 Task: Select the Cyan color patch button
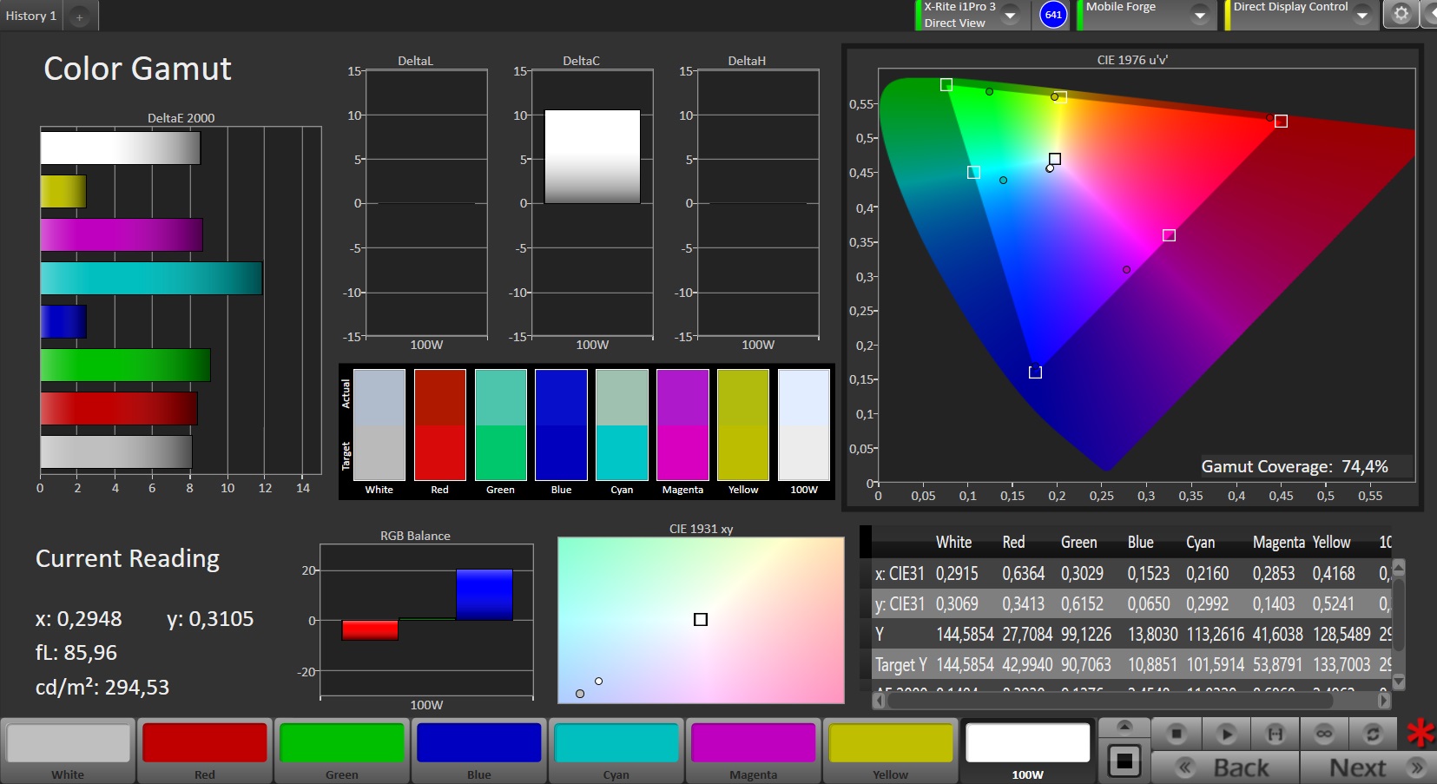click(x=616, y=751)
